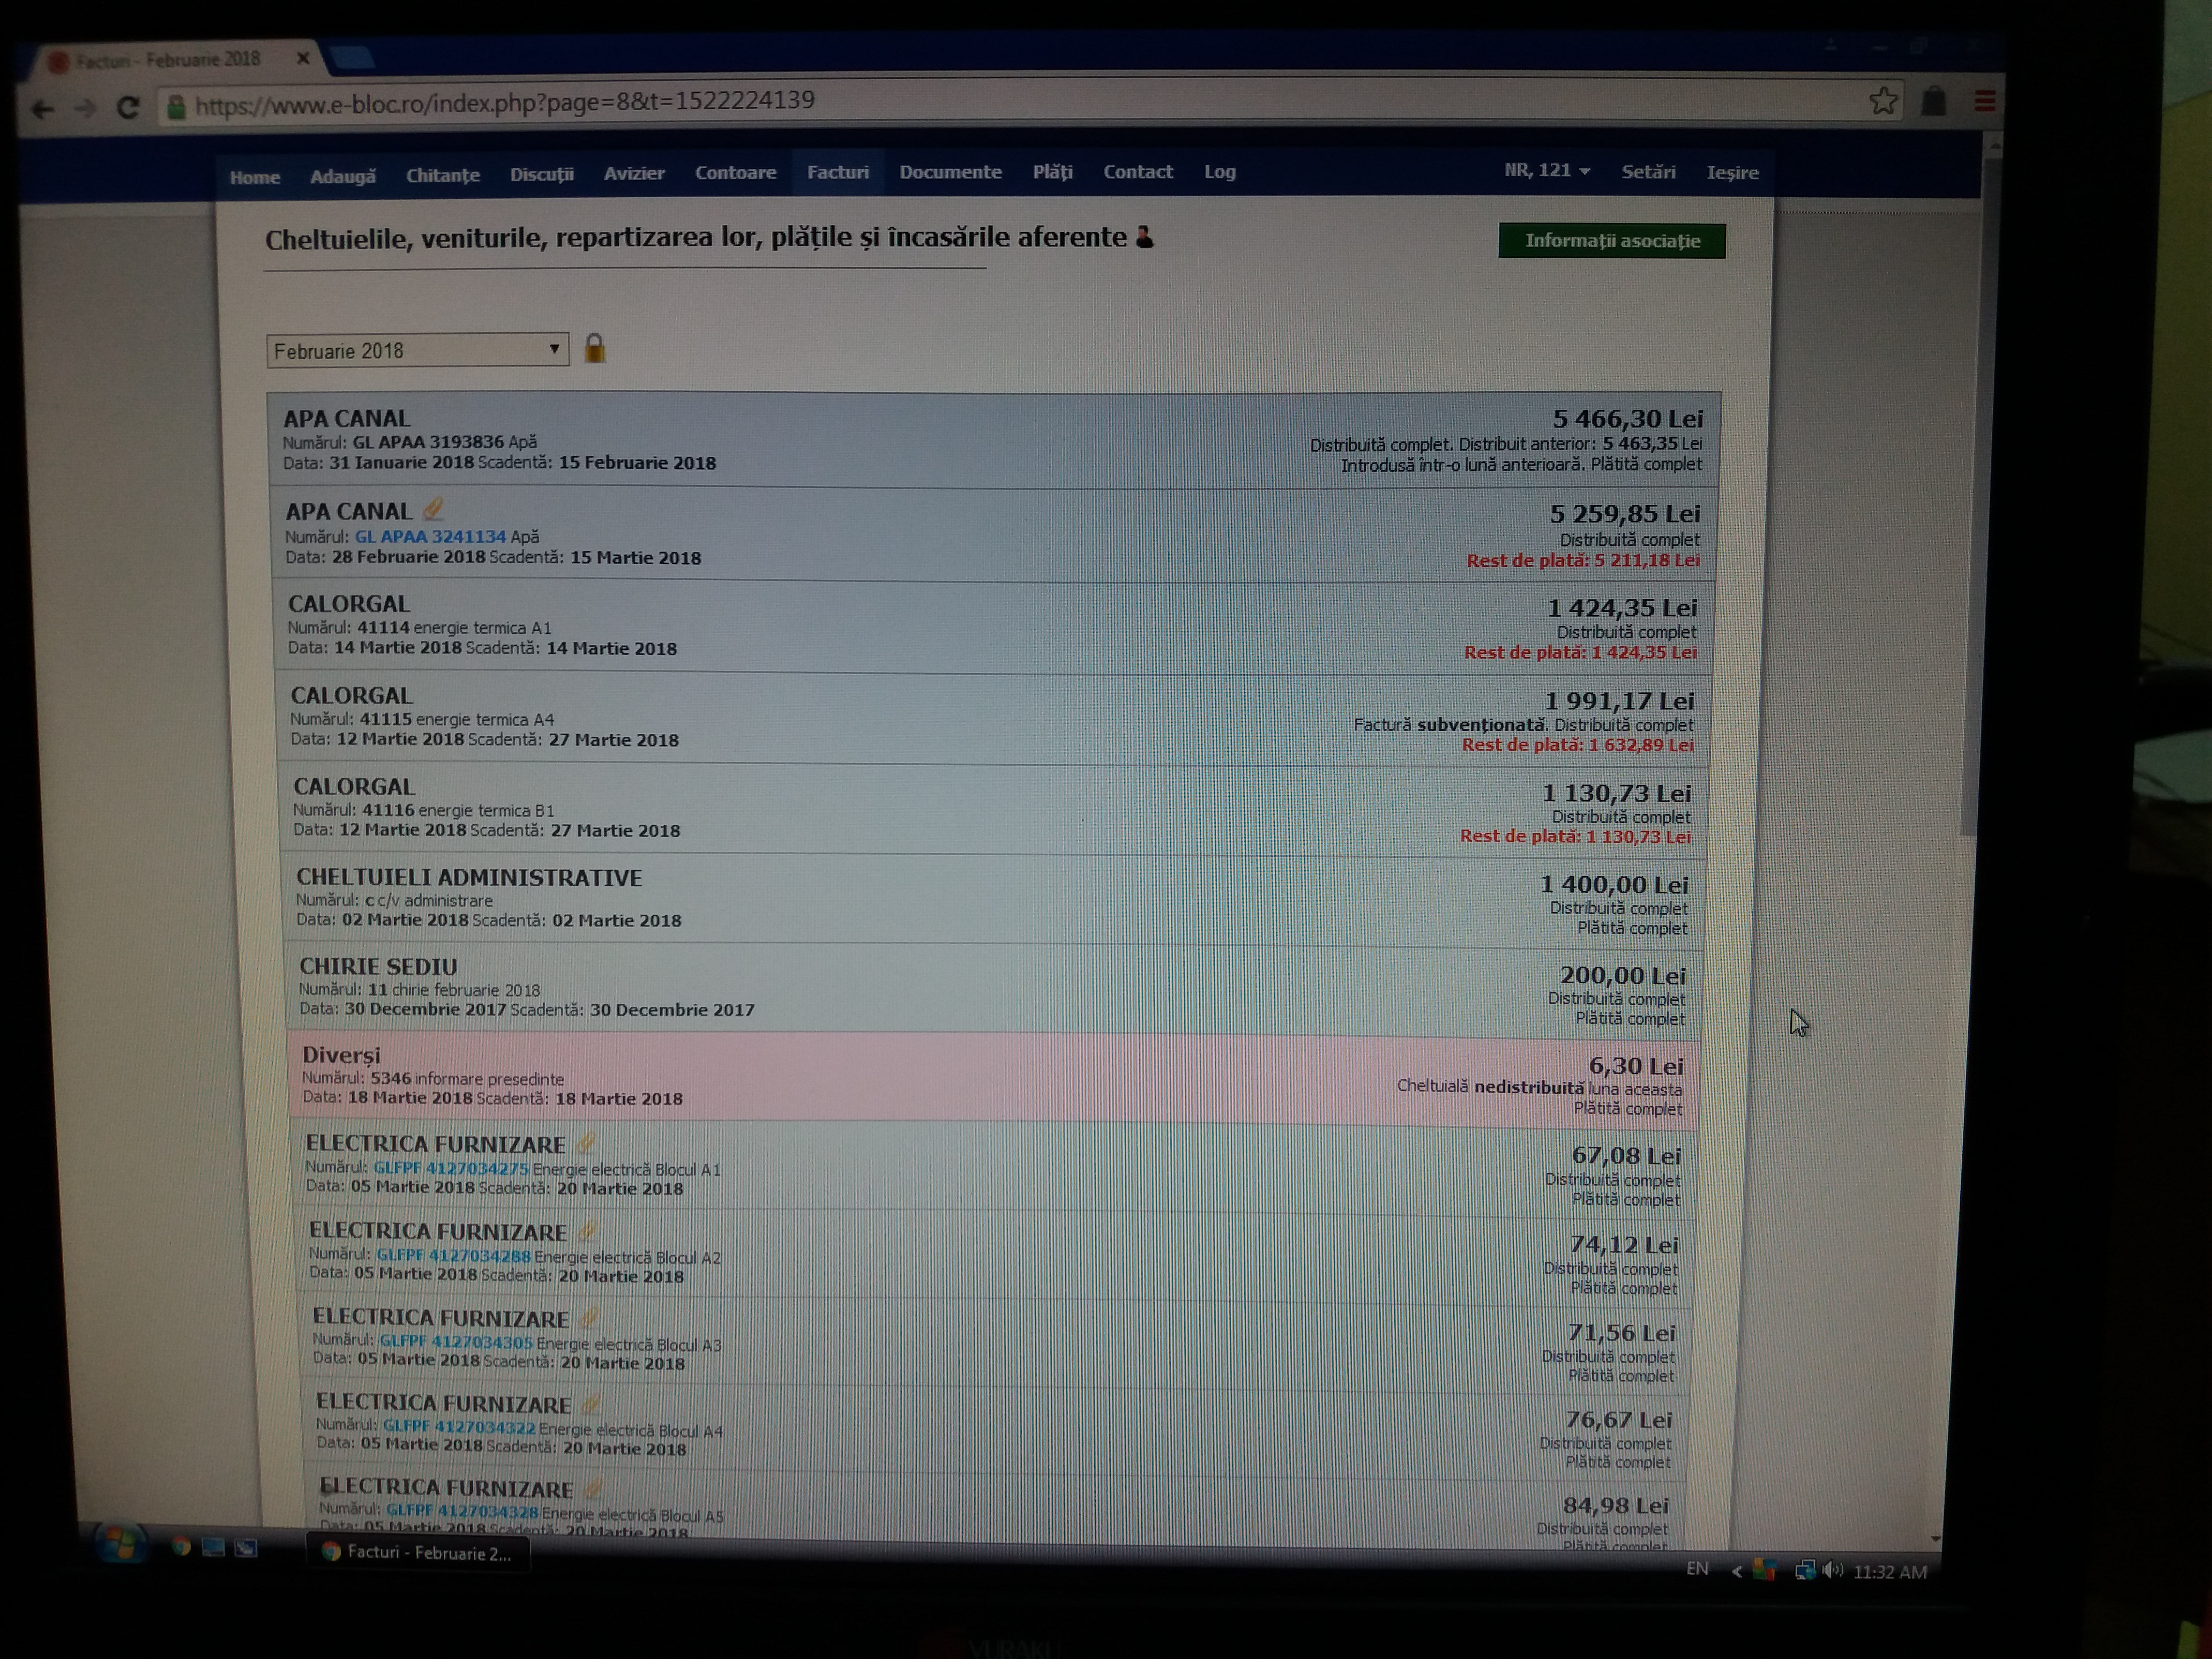Launch Chrome from quick launch bar
Image resolution: width=2212 pixels, height=1659 pixels.
[x=181, y=1547]
